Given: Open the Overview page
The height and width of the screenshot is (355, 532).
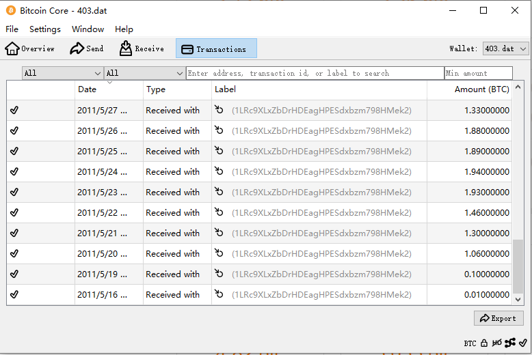Looking at the screenshot, I should point(30,48).
